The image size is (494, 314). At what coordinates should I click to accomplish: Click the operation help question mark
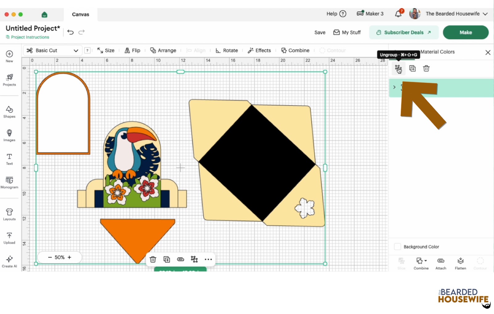pyautogui.click(x=88, y=51)
